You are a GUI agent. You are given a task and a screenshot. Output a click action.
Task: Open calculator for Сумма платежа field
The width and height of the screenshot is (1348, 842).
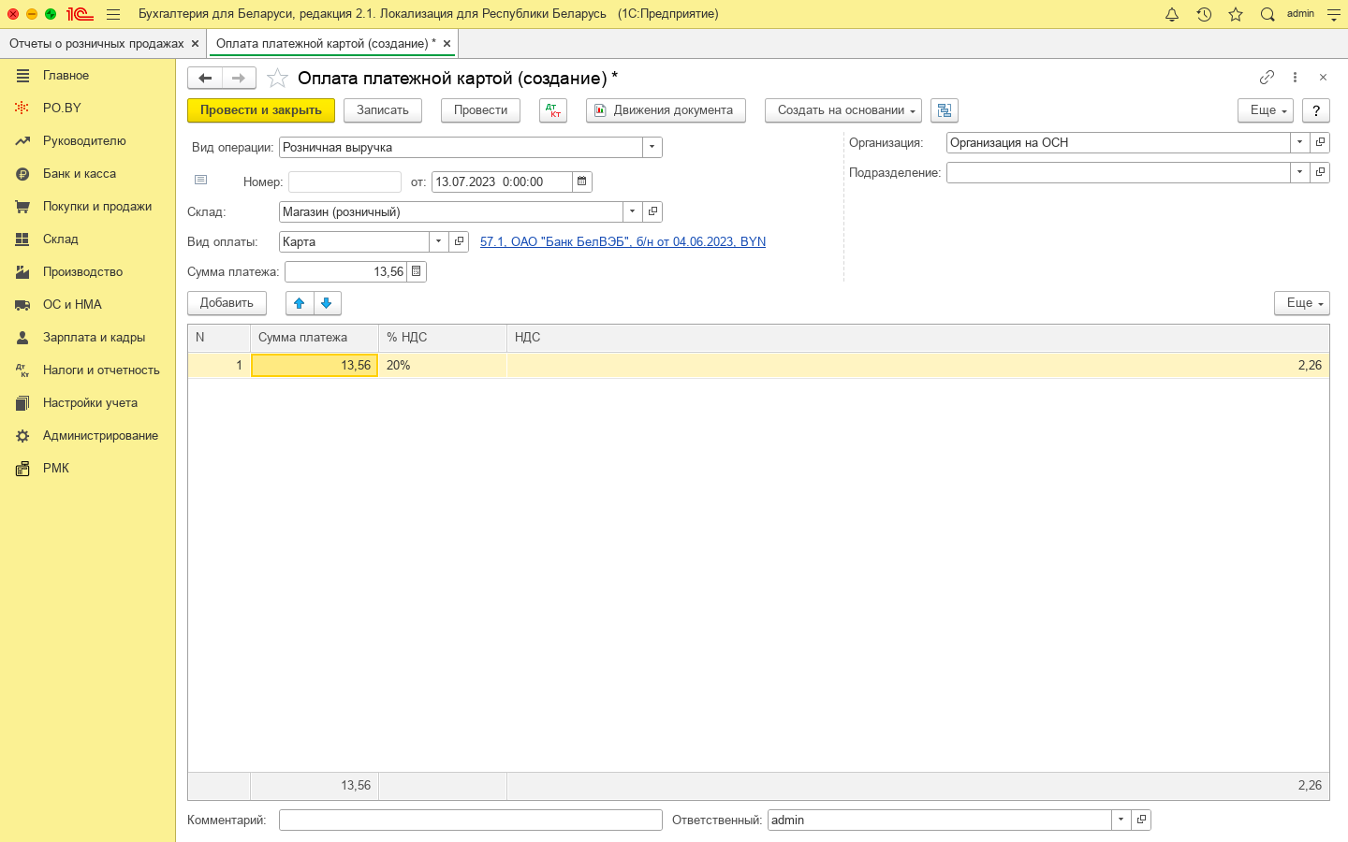click(417, 271)
